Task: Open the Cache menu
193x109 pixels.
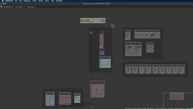Action: [x=47, y=1]
